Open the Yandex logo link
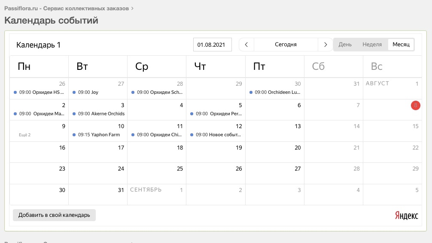Screen dimensions: 432x243 click(406, 216)
